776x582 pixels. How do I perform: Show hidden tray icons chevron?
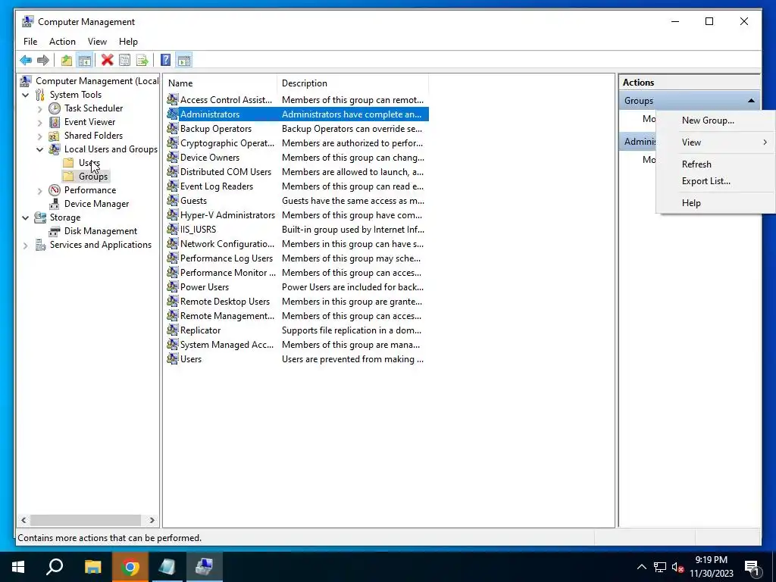pyautogui.click(x=641, y=568)
